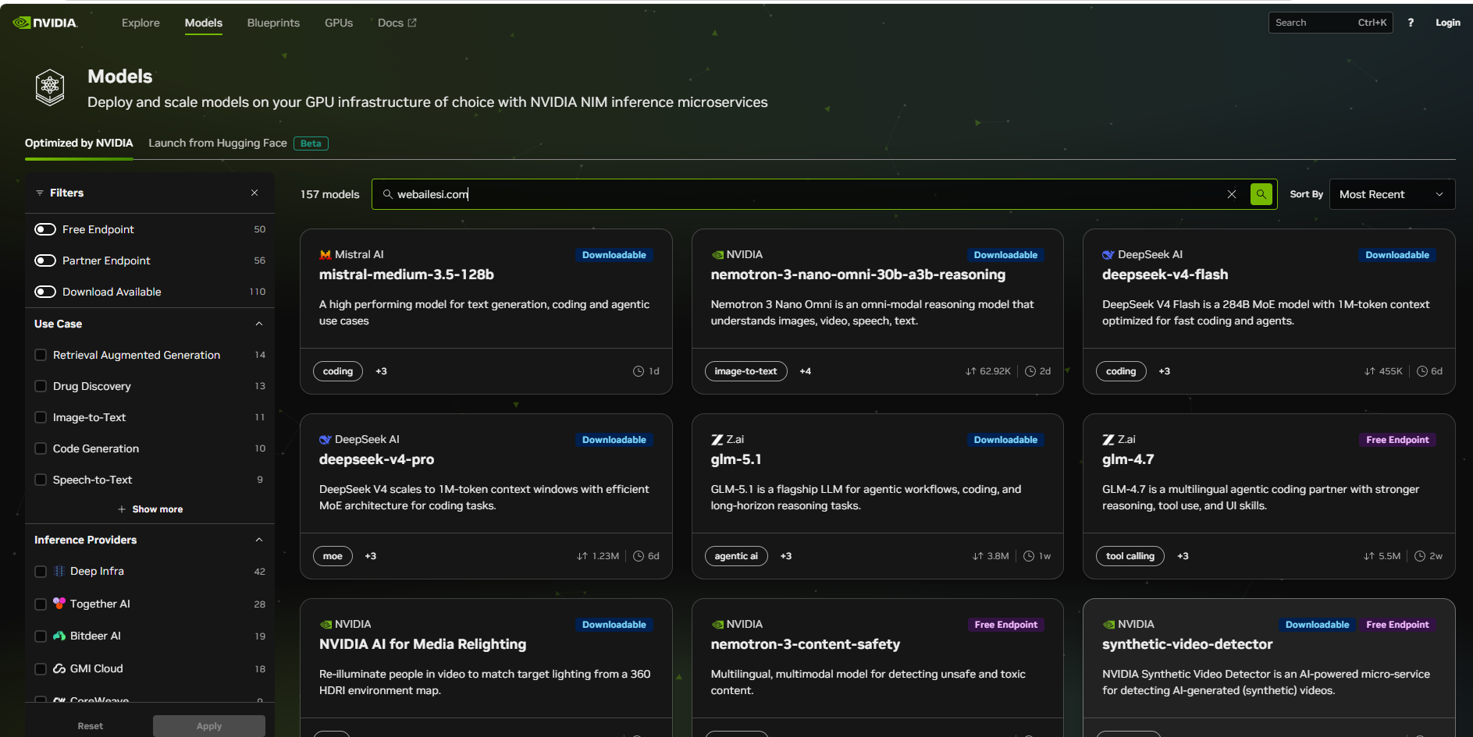Open the help question mark icon
The width and height of the screenshot is (1473, 737).
[1411, 23]
